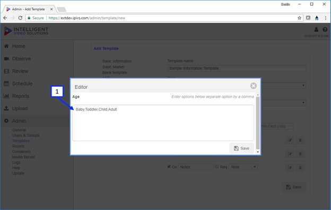The height and width of the screenshot is (210, 331).
Task: Open Templates admin page
Action: click(21, 141)
